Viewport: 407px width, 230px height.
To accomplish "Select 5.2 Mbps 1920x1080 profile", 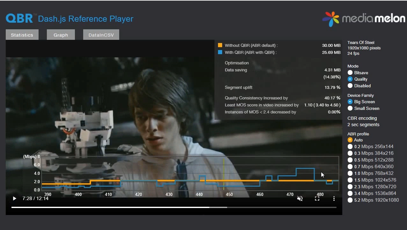I will point(350,200).
